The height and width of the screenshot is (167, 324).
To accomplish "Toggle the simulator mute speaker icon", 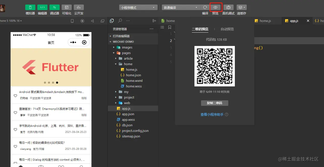I will [x=92, y=21].
